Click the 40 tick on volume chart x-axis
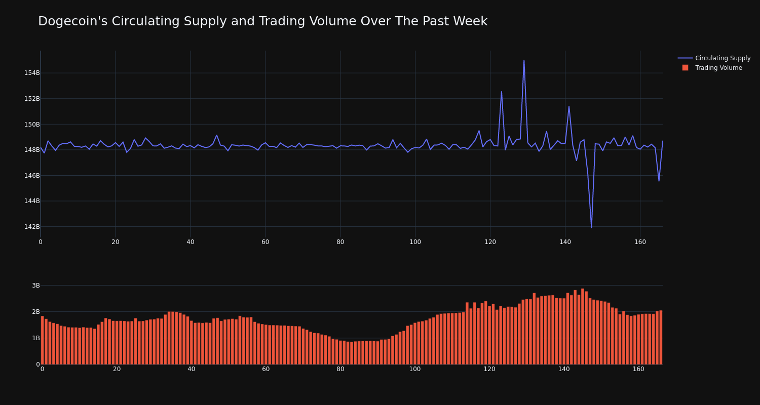 (x=191, y=369)
